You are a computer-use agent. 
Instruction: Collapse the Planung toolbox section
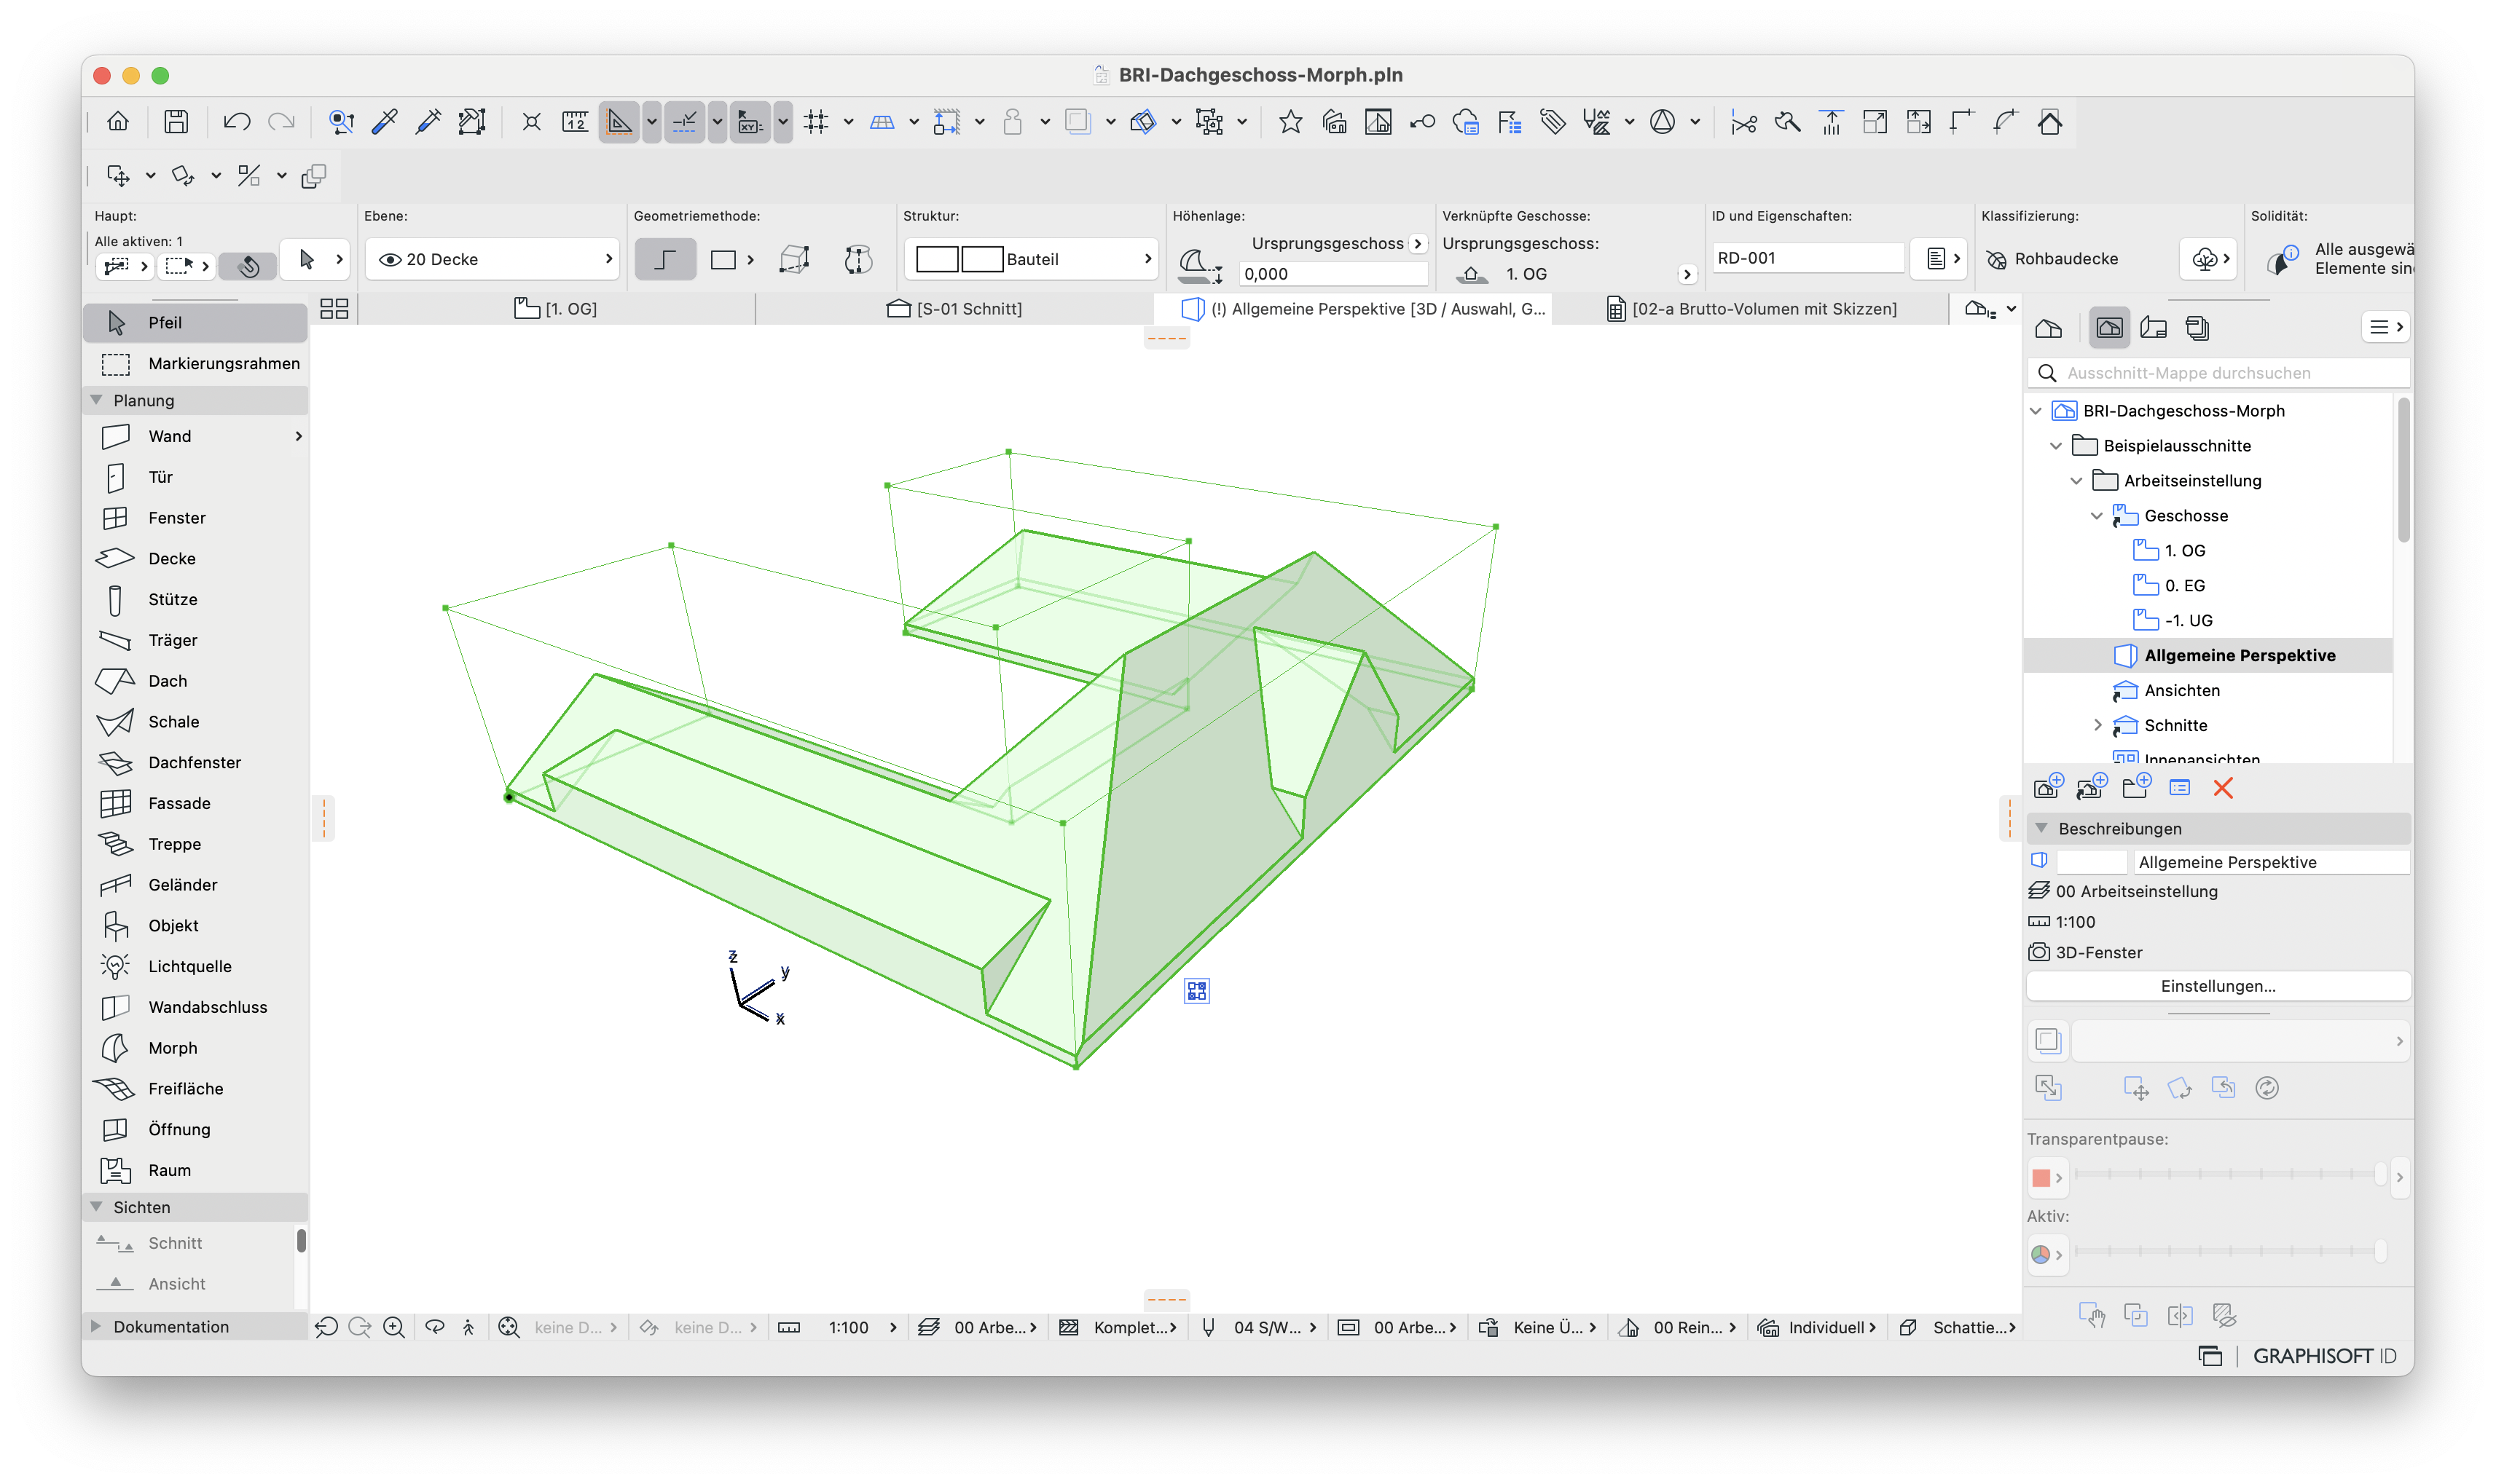(x=97, y=399)
